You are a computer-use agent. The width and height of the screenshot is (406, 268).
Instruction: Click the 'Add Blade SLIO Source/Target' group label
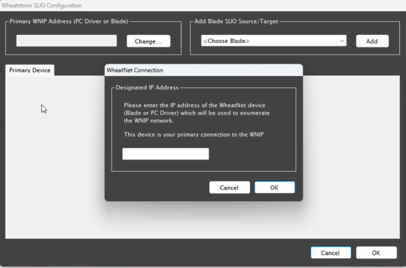(236, 21)
